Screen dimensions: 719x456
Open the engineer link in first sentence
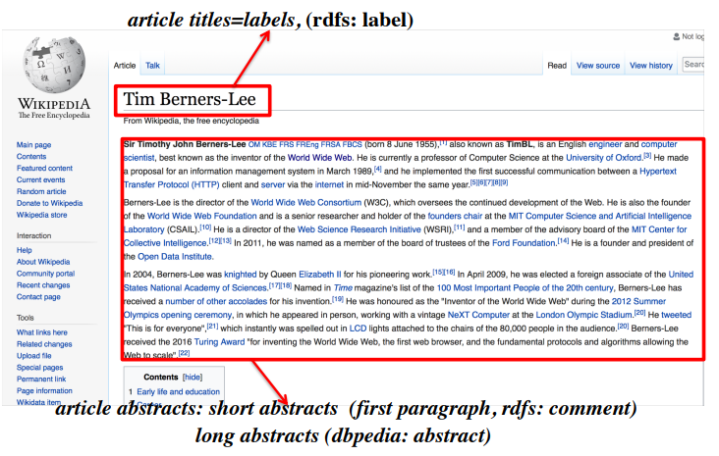(605, 144)
